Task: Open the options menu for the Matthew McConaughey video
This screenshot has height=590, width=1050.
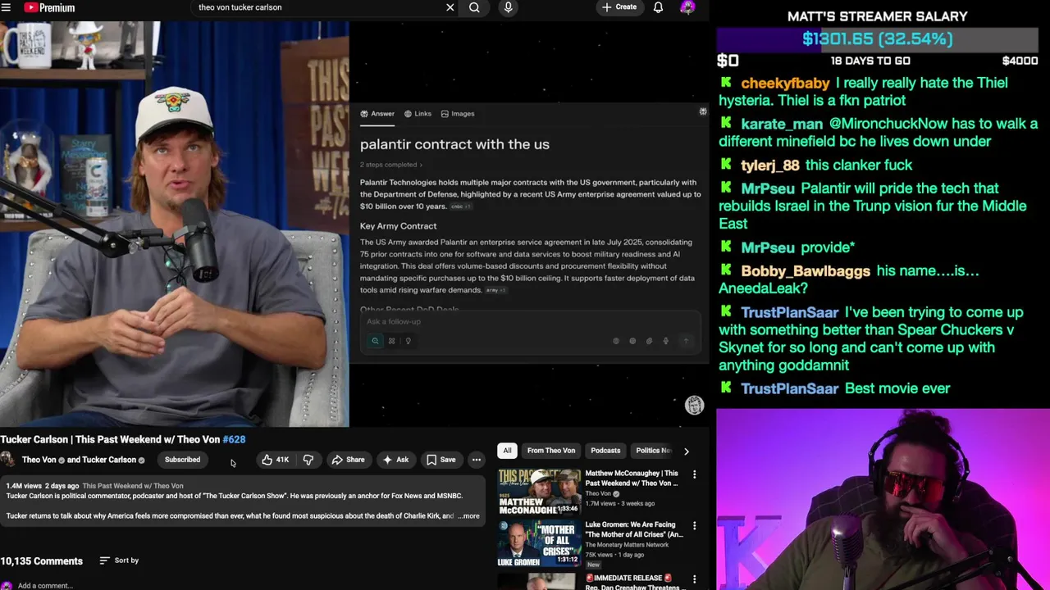Action: (x=694, y=474)
